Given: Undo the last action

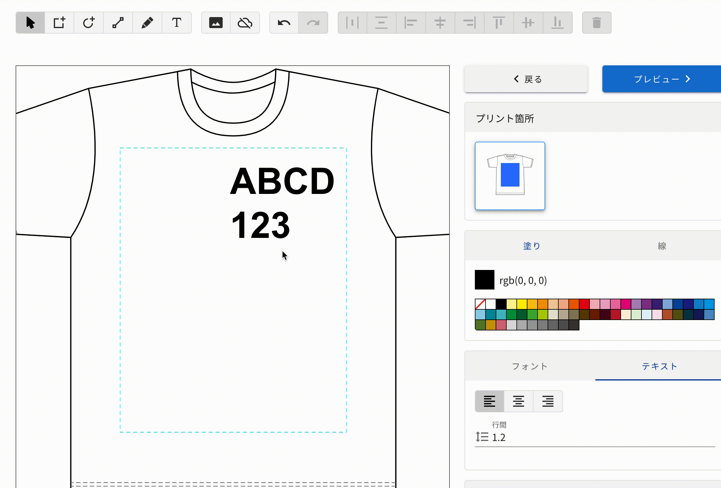Looking at the screenshot, I should (x=284, y=23).
